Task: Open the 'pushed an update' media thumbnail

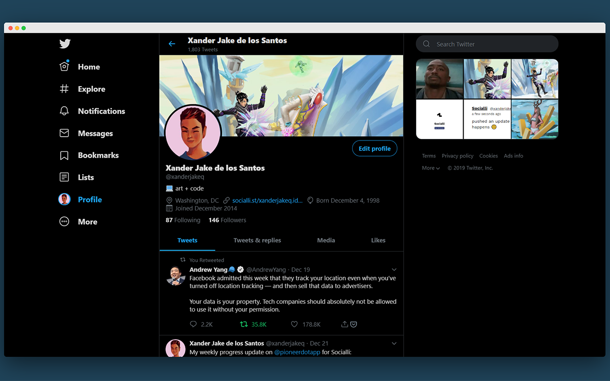Action: pos(487,119)
